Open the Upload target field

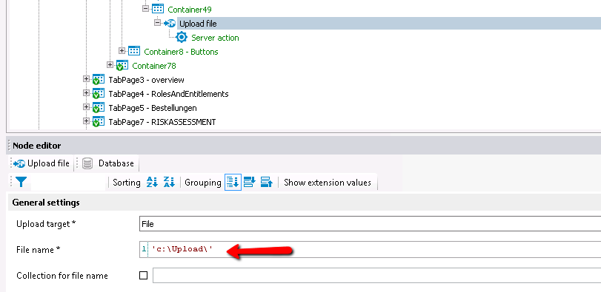coord(371,224)
